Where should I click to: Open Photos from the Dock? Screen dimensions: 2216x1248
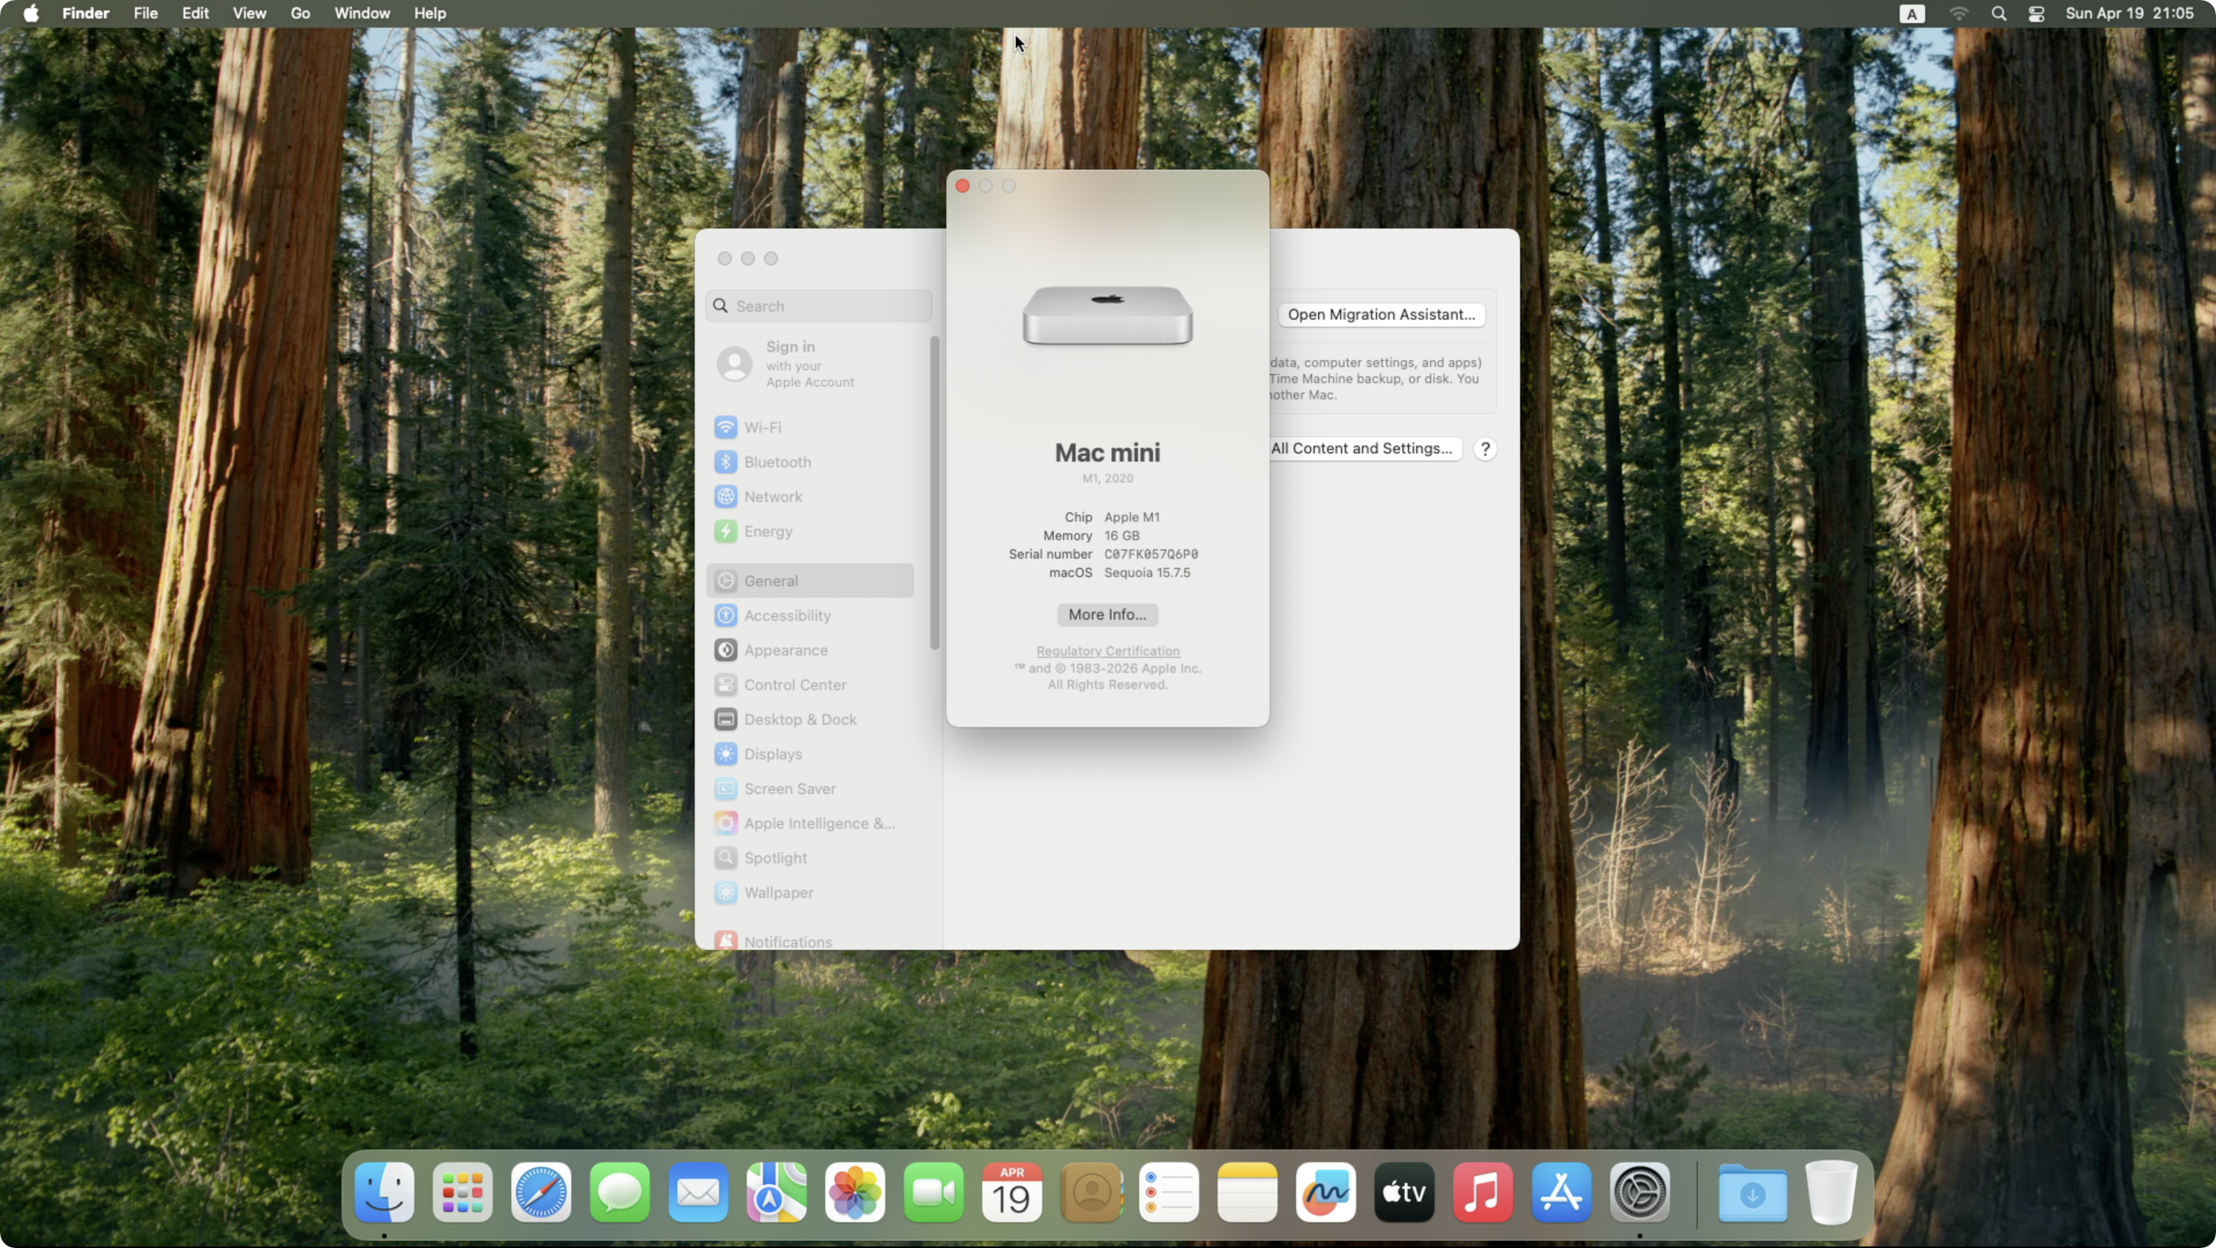(855, 1192)
